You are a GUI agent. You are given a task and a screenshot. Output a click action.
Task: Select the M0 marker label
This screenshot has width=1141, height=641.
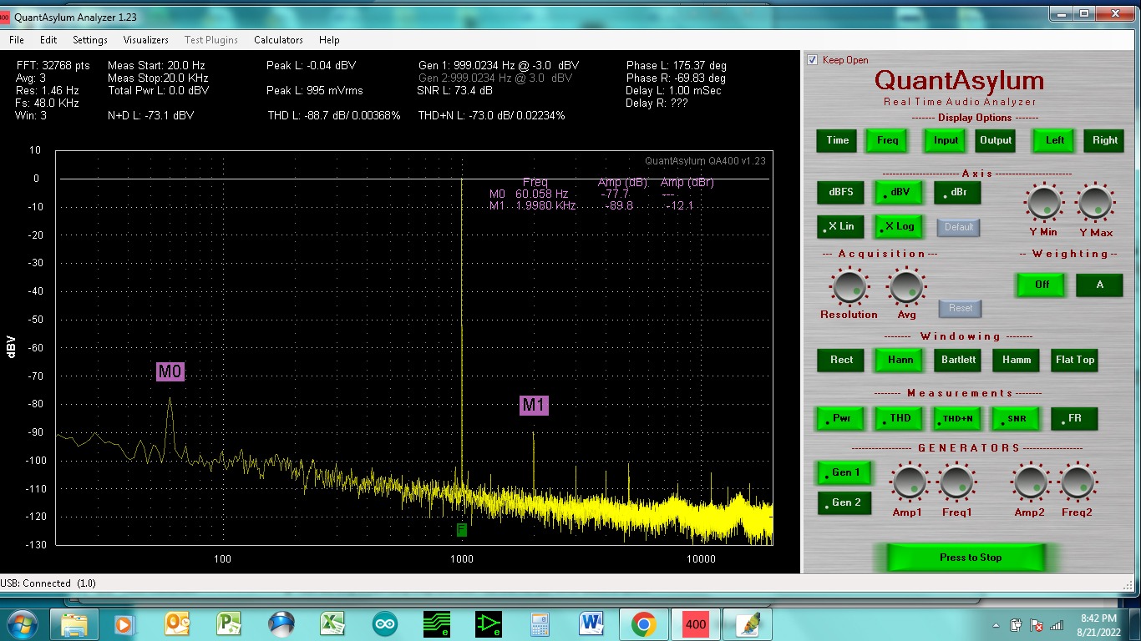170,372
